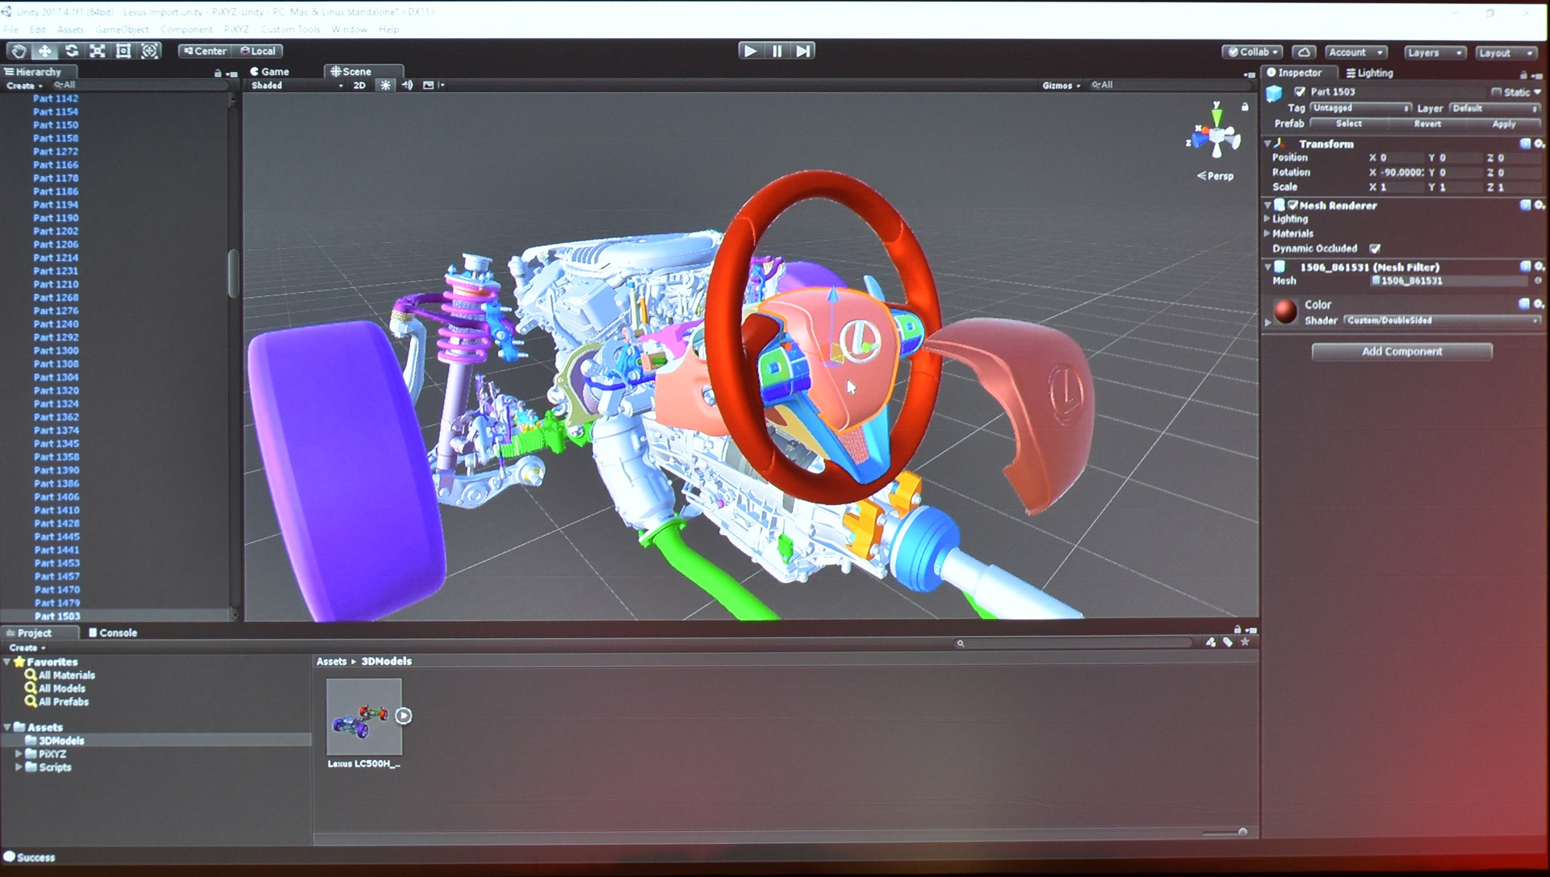Open the Gizmos dropdown
The height and width of the screenshot is (877, 1550).
[x=1061, y=85]
